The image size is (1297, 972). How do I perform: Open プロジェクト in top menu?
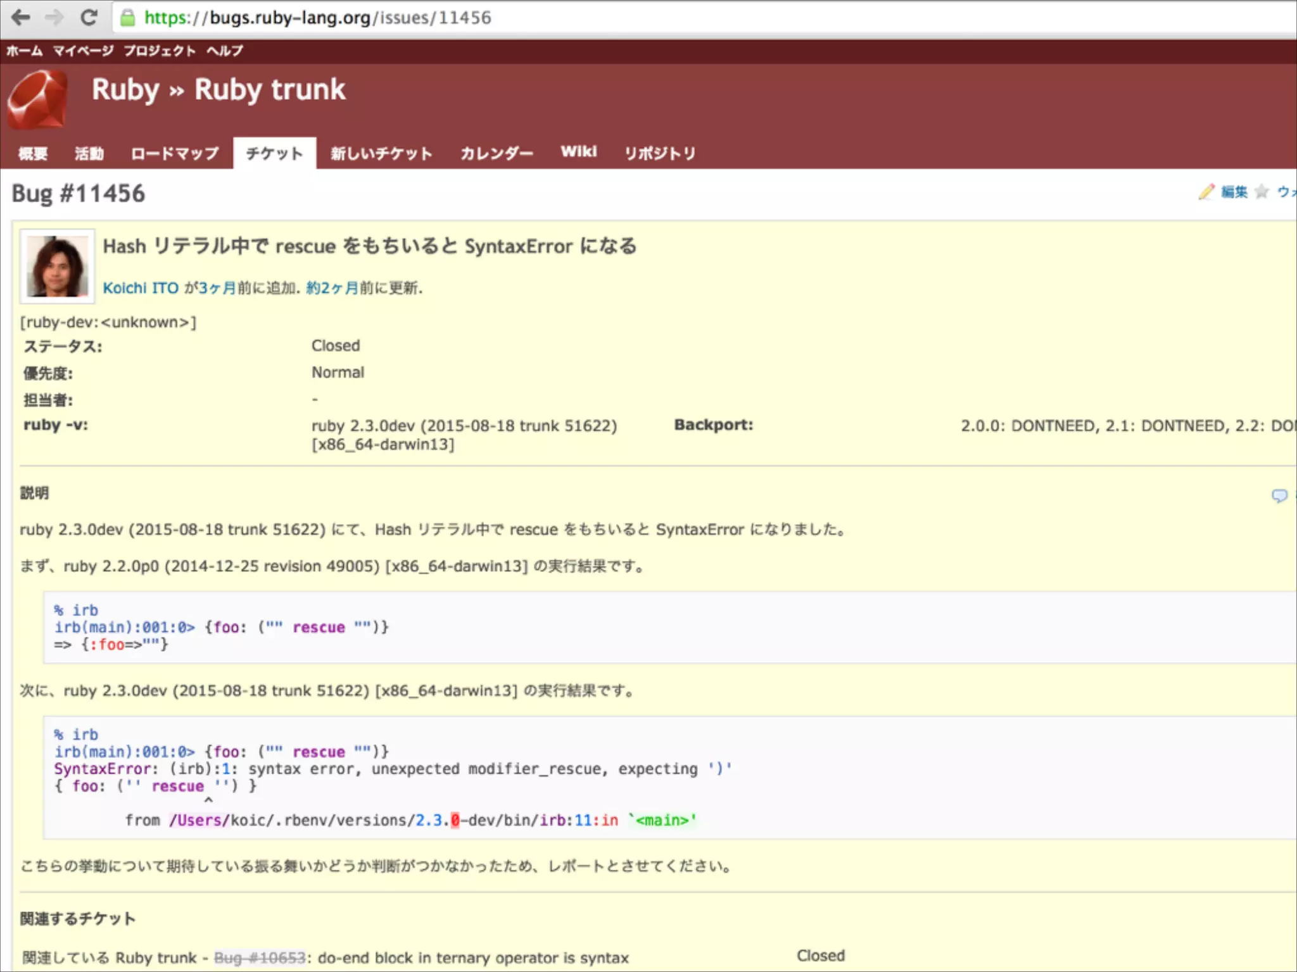[x=160, y=51]
